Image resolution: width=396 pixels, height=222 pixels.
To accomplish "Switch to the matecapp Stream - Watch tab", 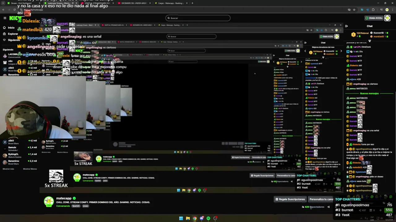I will (61, 3).
